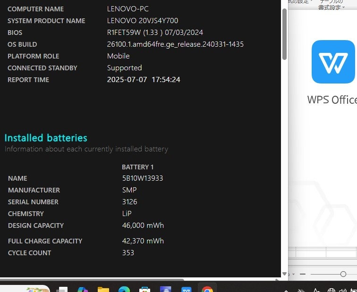Click the DESIGN CAPACITY label
The width and height of the screenshot is (357, 292).
coord(36,225)
